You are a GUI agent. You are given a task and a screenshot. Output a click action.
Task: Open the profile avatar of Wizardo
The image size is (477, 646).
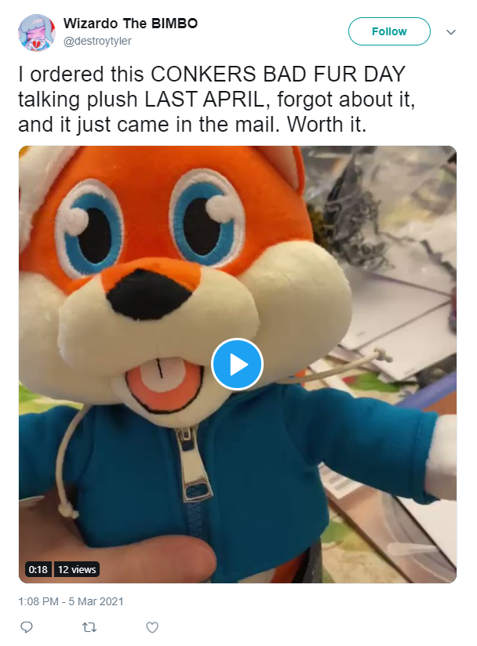tap(37, 33)
